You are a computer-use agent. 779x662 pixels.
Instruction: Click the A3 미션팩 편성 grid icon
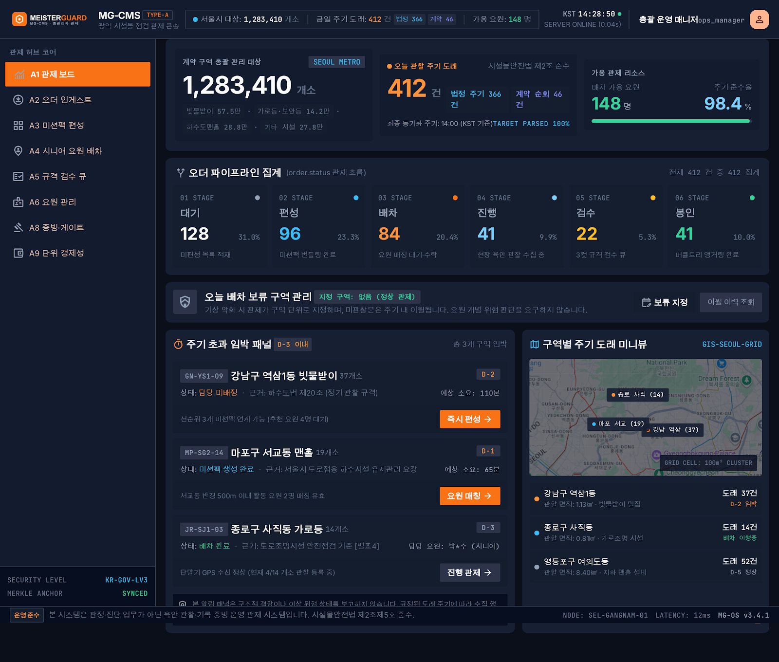[18, 126]
